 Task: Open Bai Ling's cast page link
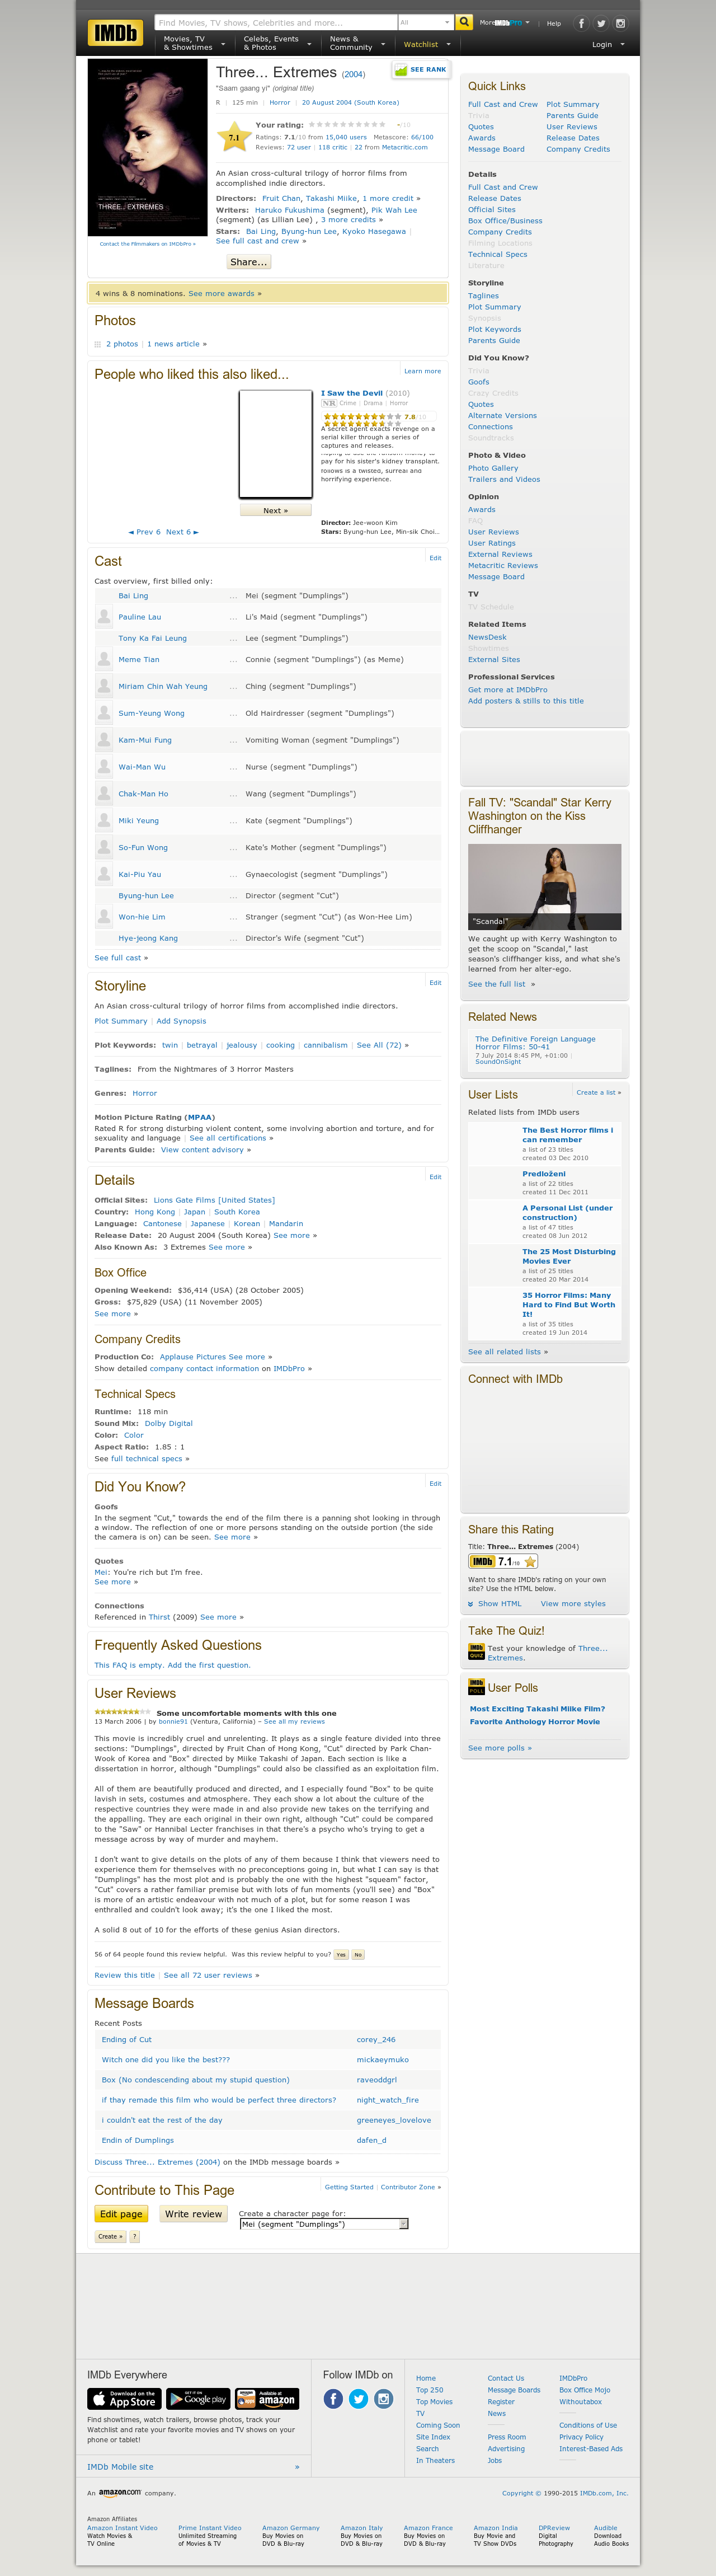(x=133, y=596)
